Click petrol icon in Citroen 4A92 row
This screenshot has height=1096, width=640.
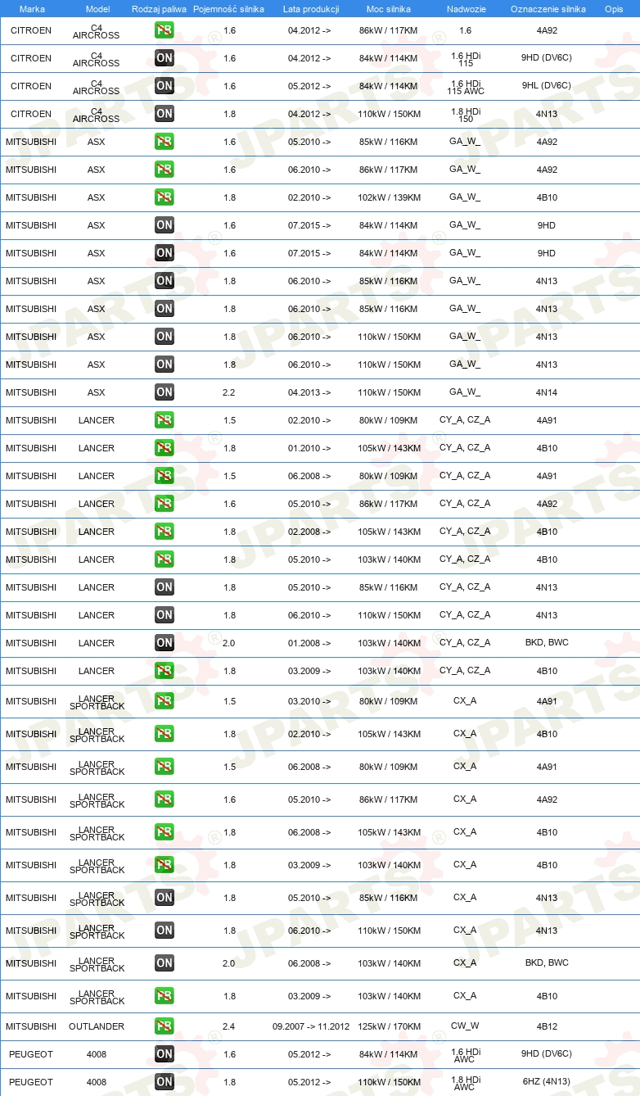165,30
